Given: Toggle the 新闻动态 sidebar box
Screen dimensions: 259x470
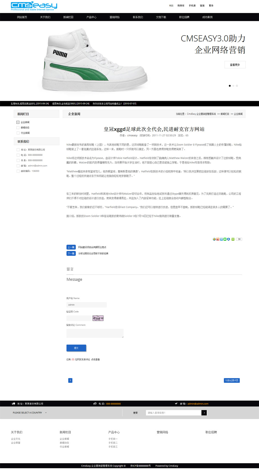Looking at the screenshot, I should pyautogui.click(x=18, y=128).
